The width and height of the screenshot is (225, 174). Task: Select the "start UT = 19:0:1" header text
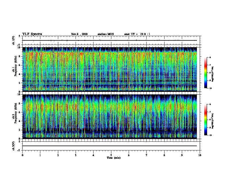pyautogui.click(x=137, y=34)
